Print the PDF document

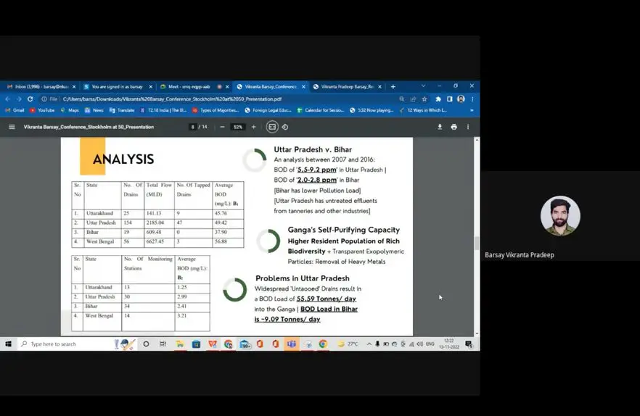[x=454, y=127]
